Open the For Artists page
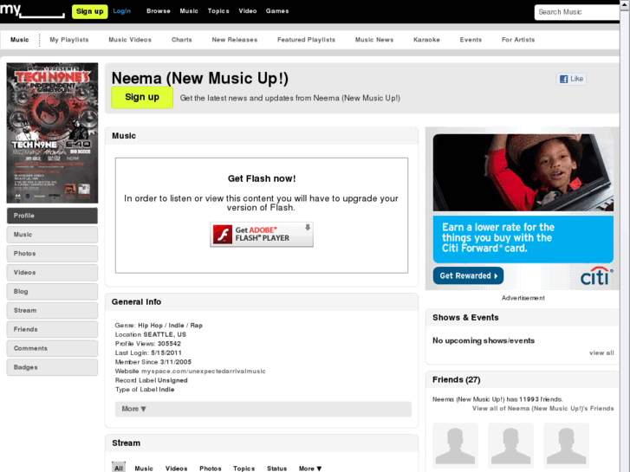630x472 pixels. [x=518, y=40]
